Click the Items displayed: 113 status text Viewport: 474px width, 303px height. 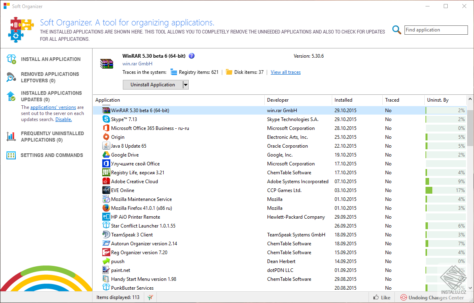click(118, 298)
